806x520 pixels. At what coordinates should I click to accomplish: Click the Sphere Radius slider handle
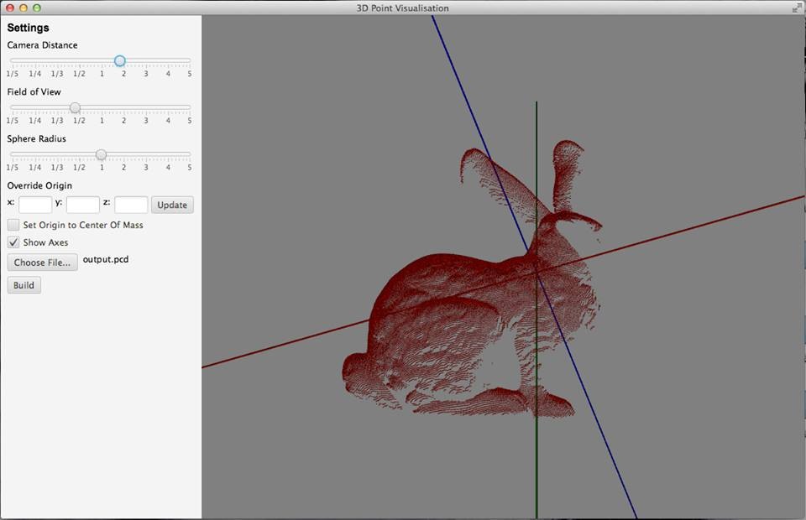coord(102,154)
